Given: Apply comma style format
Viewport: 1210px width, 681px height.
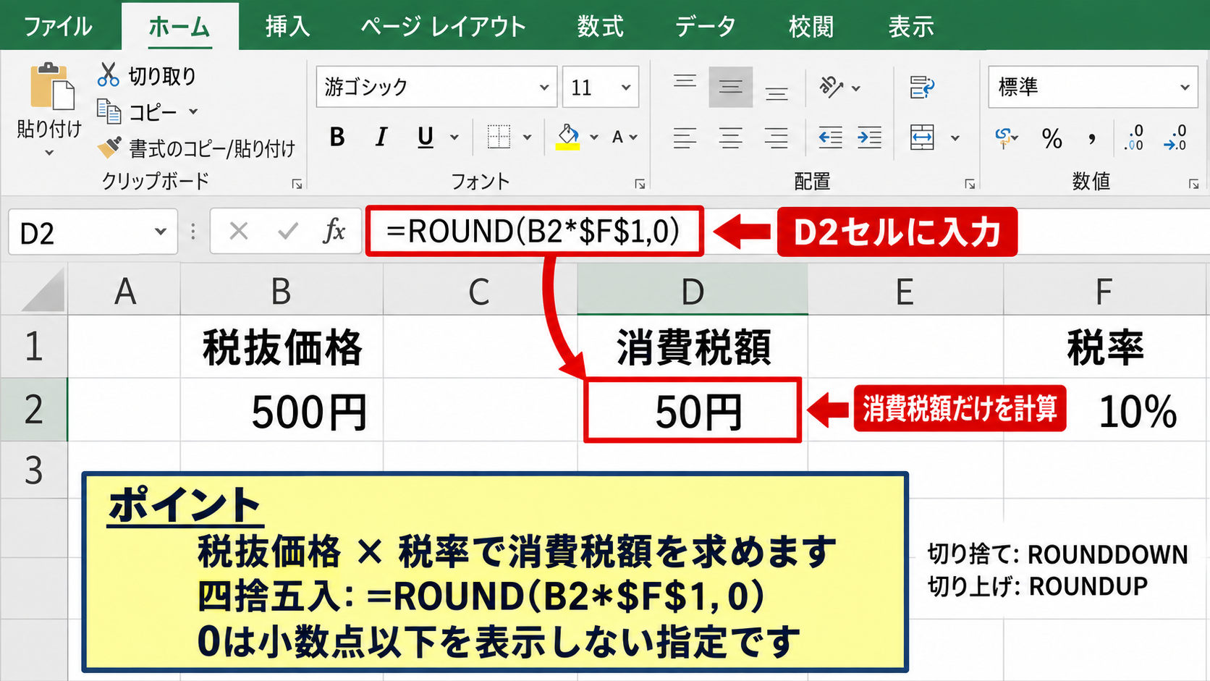Looking at the screenshot, I should coord(1092,138).
